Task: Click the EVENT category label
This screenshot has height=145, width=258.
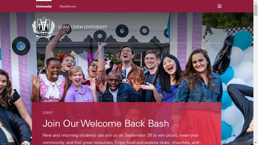Action: click(48, 113)
